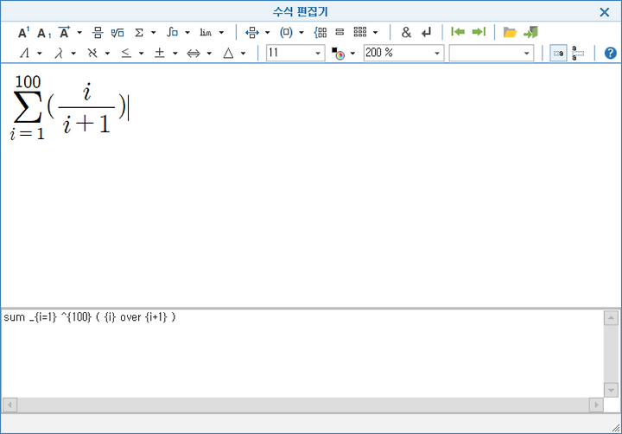
Task: Open the relation symbols (≤) palette
Action: [x=126, y=54]
